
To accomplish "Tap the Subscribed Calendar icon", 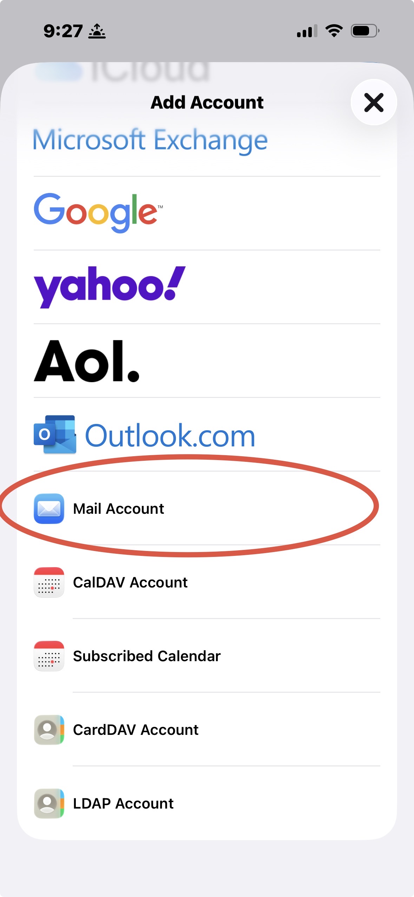I will [x=49, y=656].
